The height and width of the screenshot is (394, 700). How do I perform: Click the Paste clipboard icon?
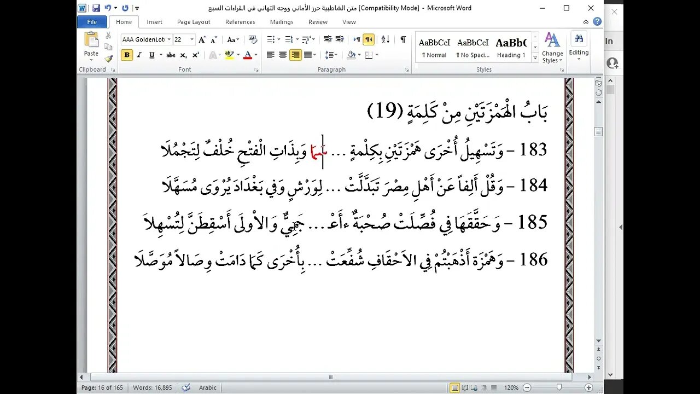(91, 40)
